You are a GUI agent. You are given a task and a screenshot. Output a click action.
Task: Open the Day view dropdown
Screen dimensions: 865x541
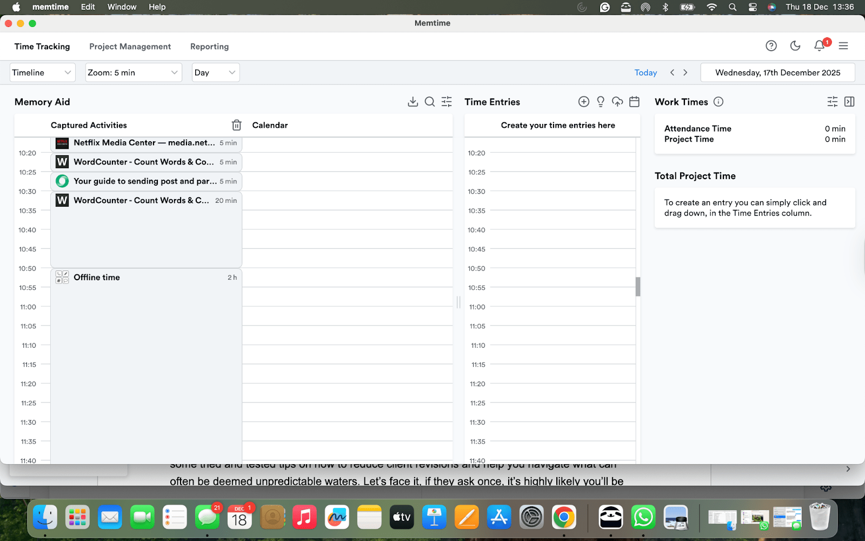(x=215, y=72)
